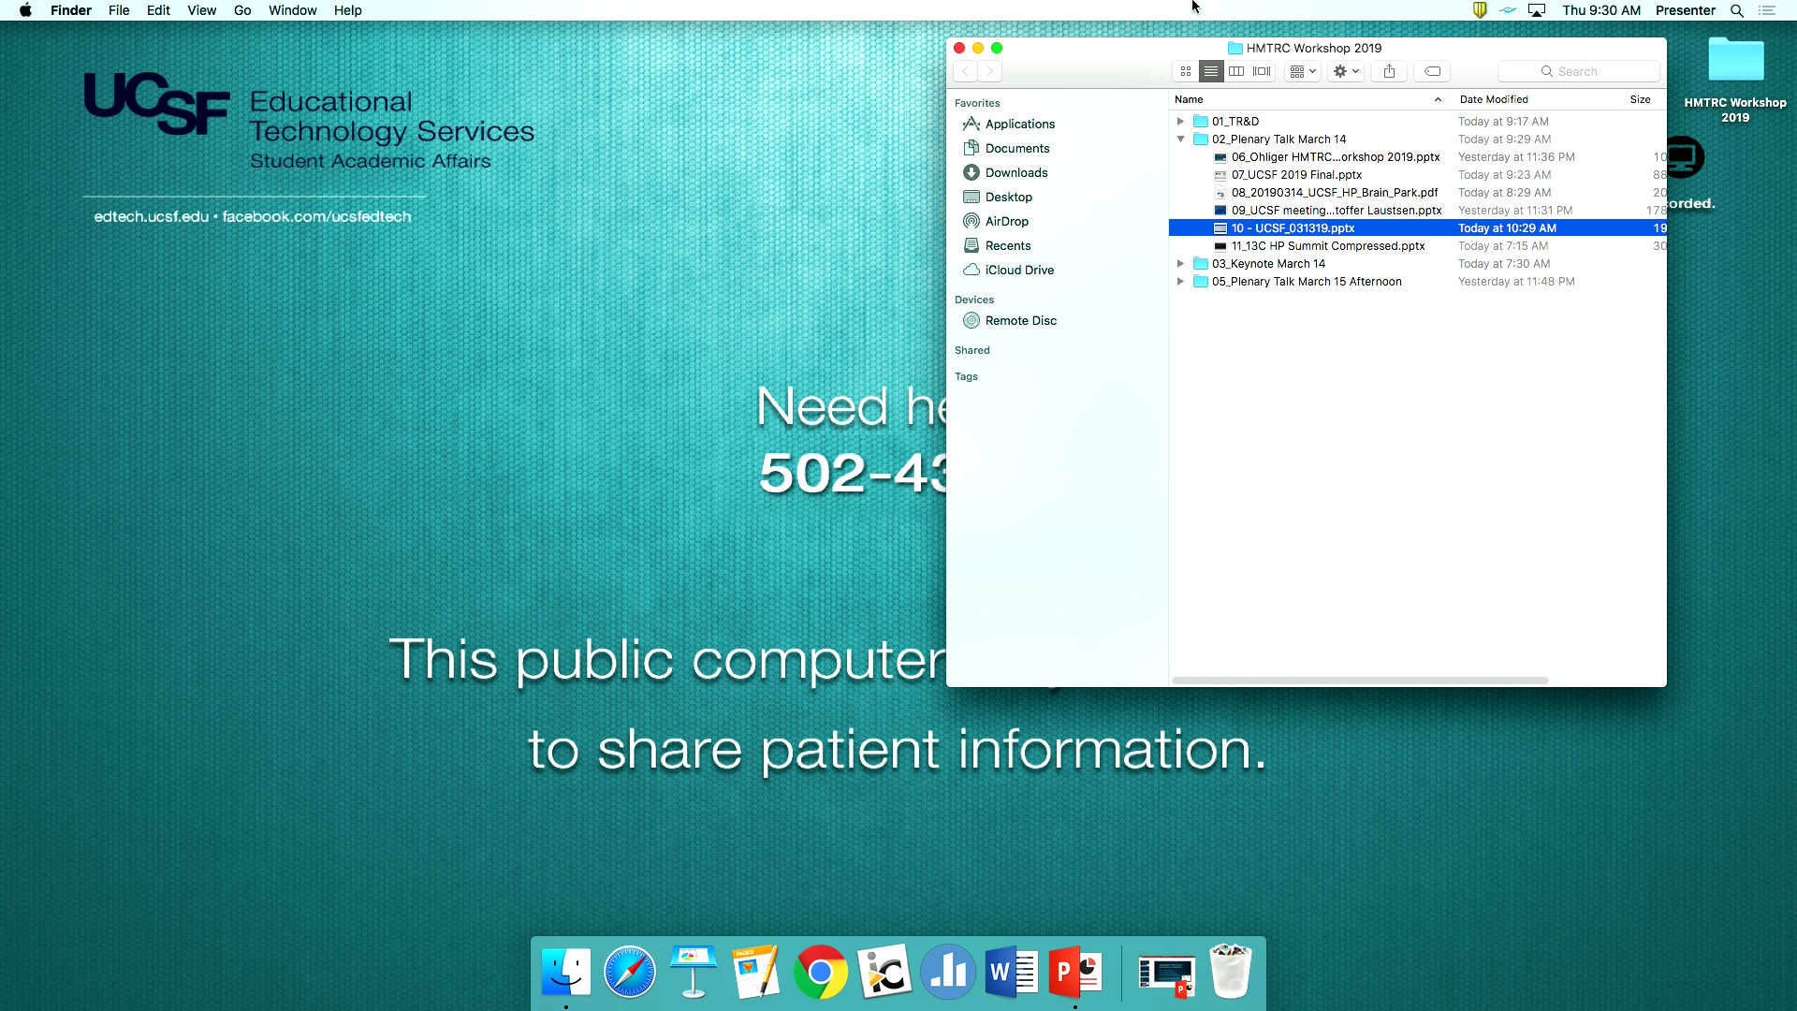Launch Microsoft Word from the Dock
The image size is (1797, 1011).
[x=1012, y=973]
